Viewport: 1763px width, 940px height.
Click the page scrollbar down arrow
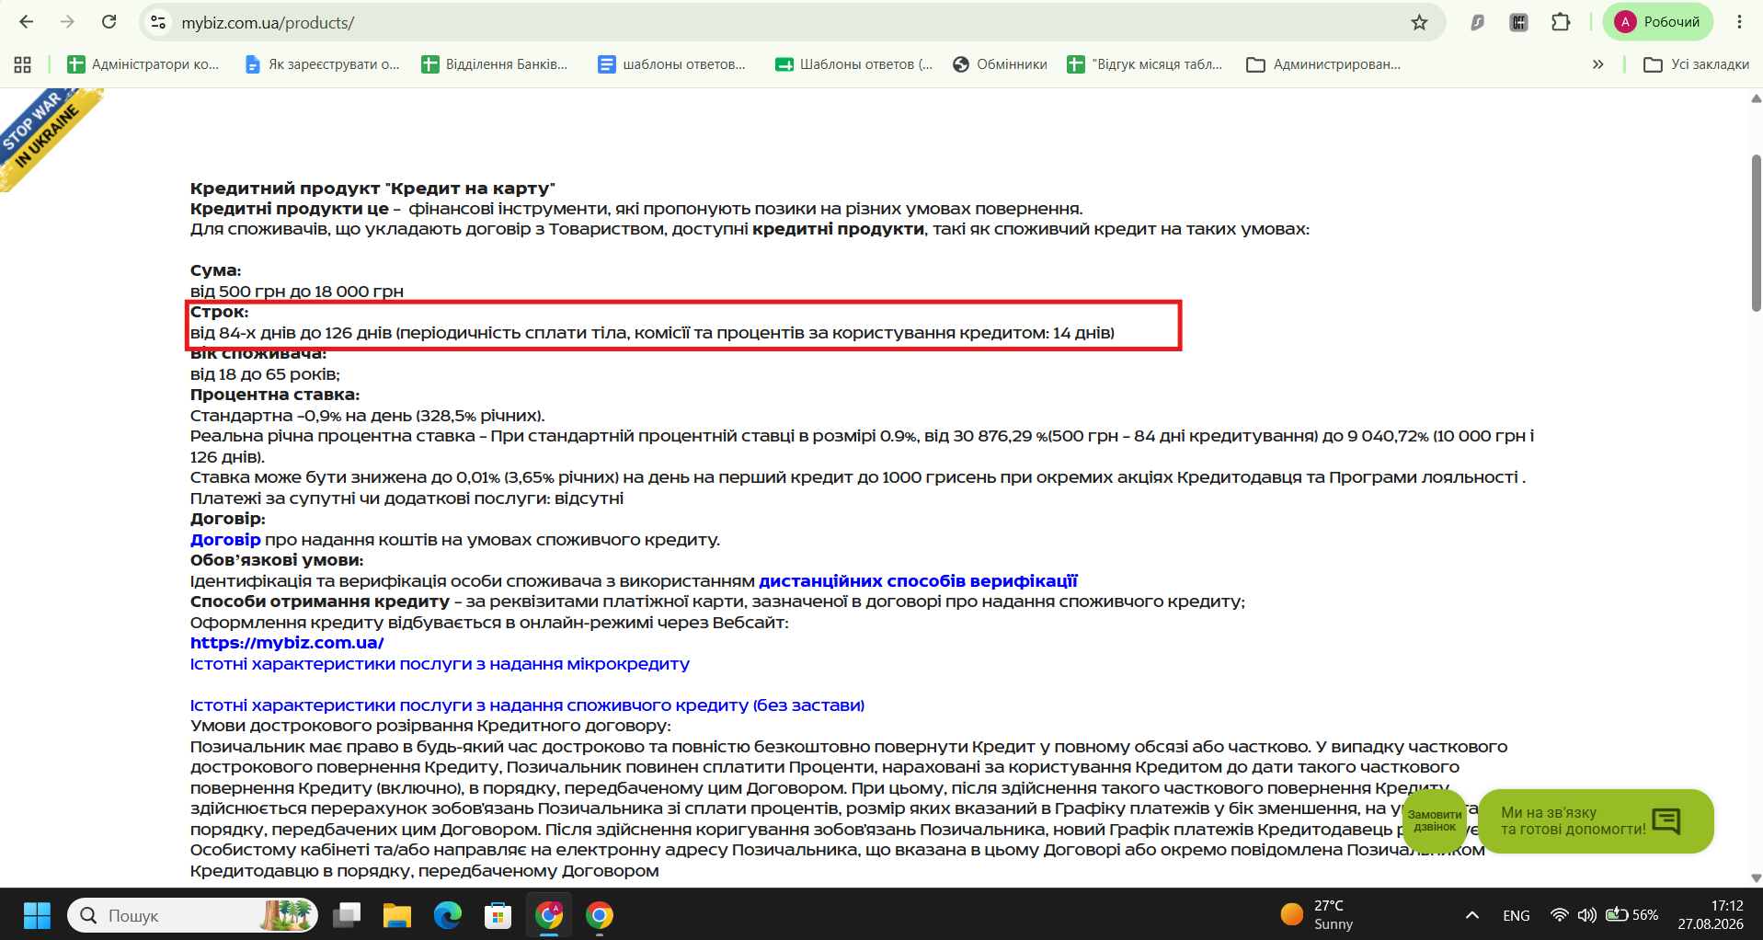(x=1756, y=878)
